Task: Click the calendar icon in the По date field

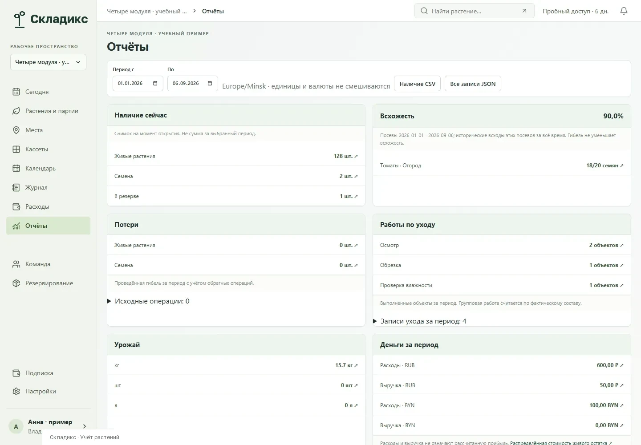Action: tap(210, 84)
